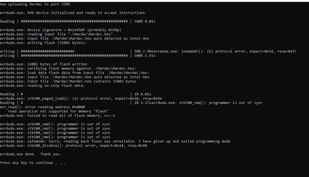Image resolution: width=309 pixels, height=177 pixels.
Task: Click the "safemode: Sorry, reading back fuses" line
Action: 115,141
